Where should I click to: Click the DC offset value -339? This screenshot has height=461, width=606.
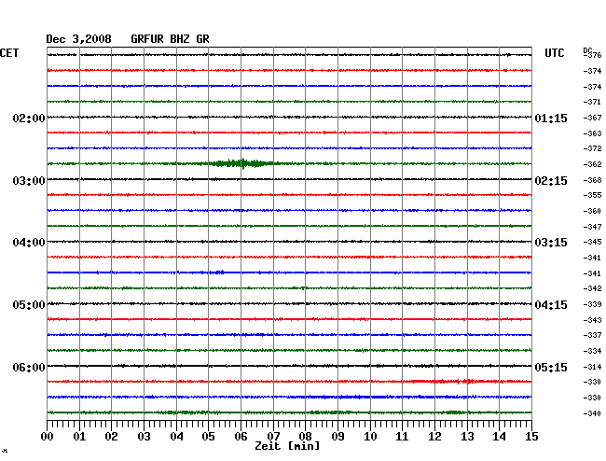point(592,304)
